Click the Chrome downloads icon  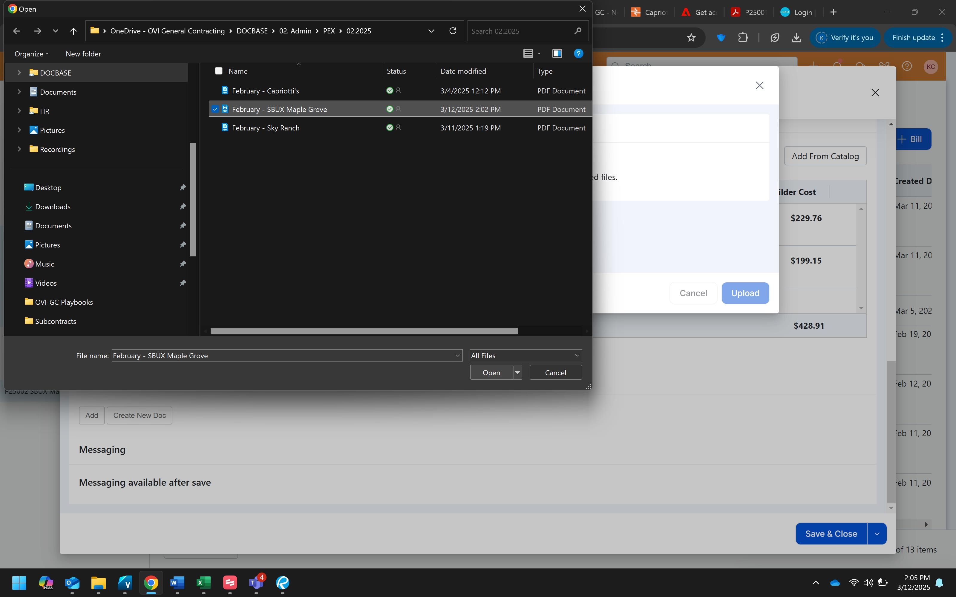[796, 38]
